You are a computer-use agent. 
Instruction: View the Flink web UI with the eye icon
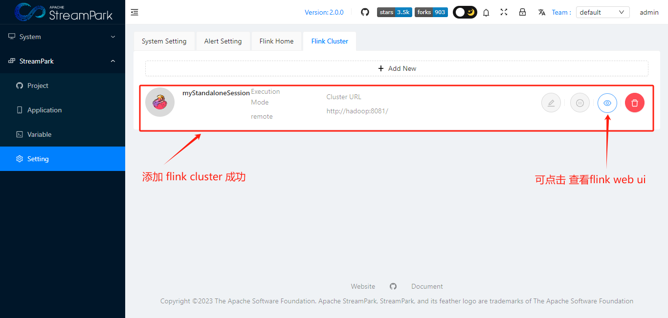(x=607, y=103)
